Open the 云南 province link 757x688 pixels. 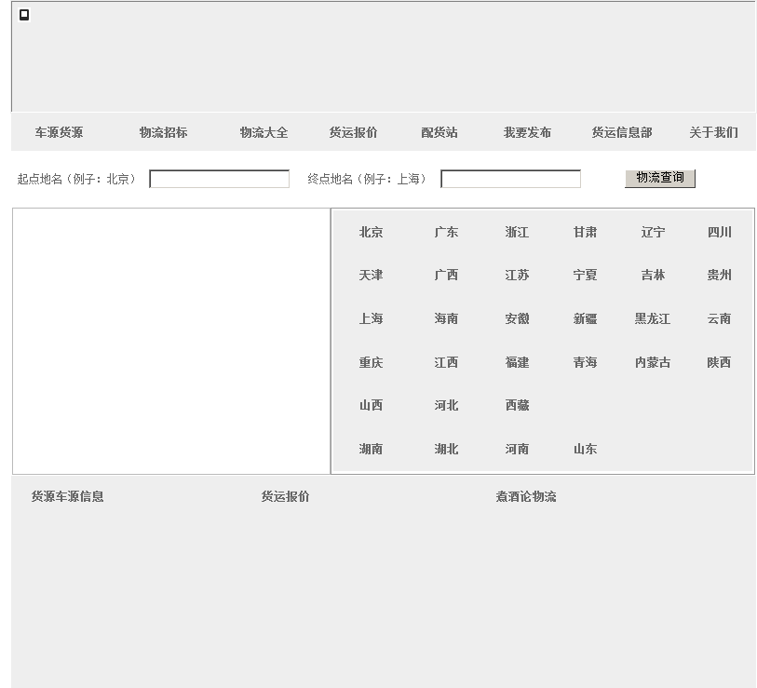[720, 318]
